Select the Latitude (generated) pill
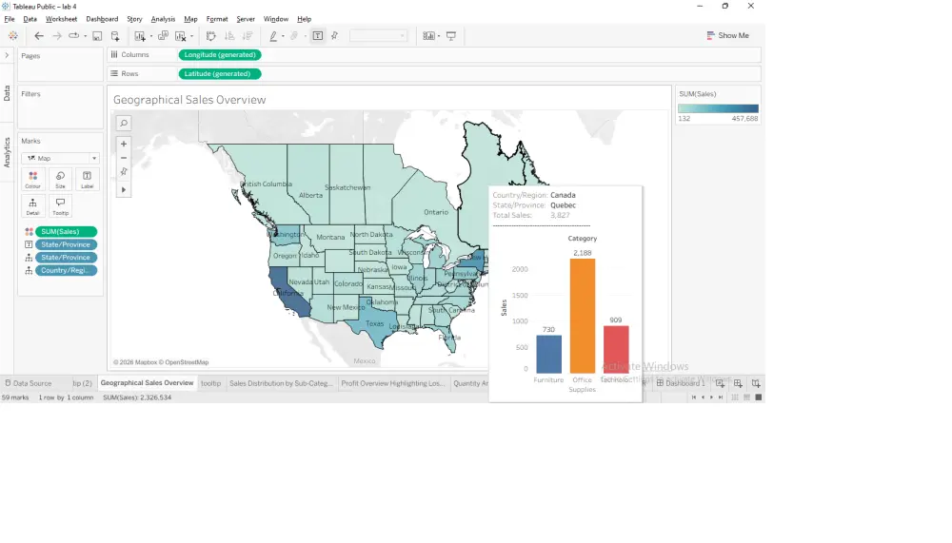This screenshot has width=952, height=543. 219,73
